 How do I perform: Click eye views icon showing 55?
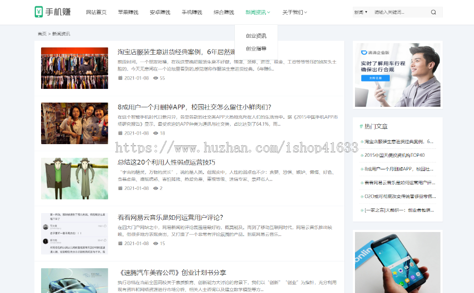[156, 78]
